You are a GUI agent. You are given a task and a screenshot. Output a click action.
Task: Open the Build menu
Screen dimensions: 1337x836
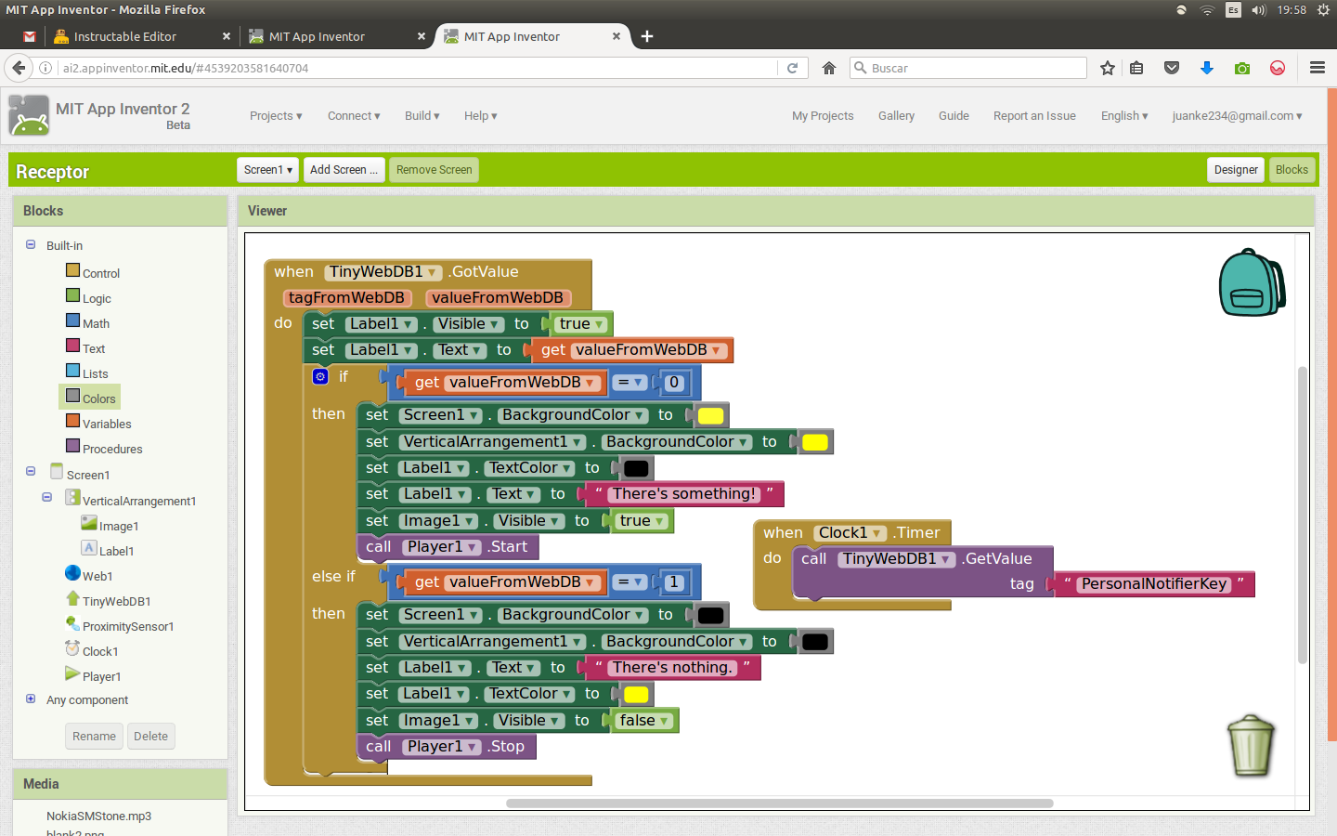(x=422, y=116)
